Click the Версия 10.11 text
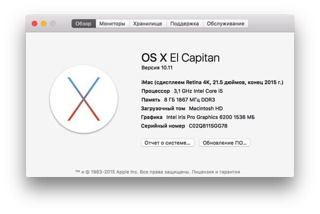The width and height of the screenshot is (320, 214). pyautogui.click(x=157, y=68)
